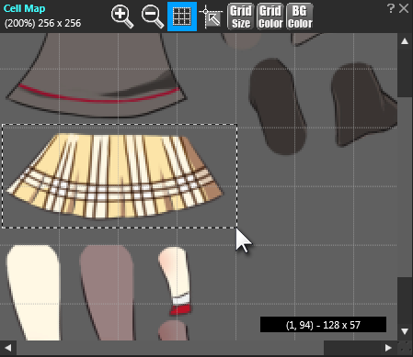
Task: Toggle the grid display button
Action: tap(182, 17)
